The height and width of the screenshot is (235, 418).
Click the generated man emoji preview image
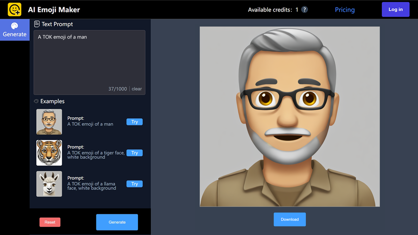(x=289, y=116)
